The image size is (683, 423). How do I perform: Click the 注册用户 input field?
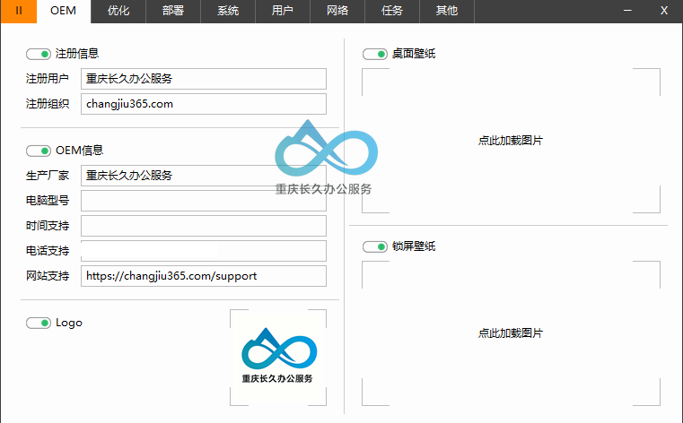click(204, 79)
